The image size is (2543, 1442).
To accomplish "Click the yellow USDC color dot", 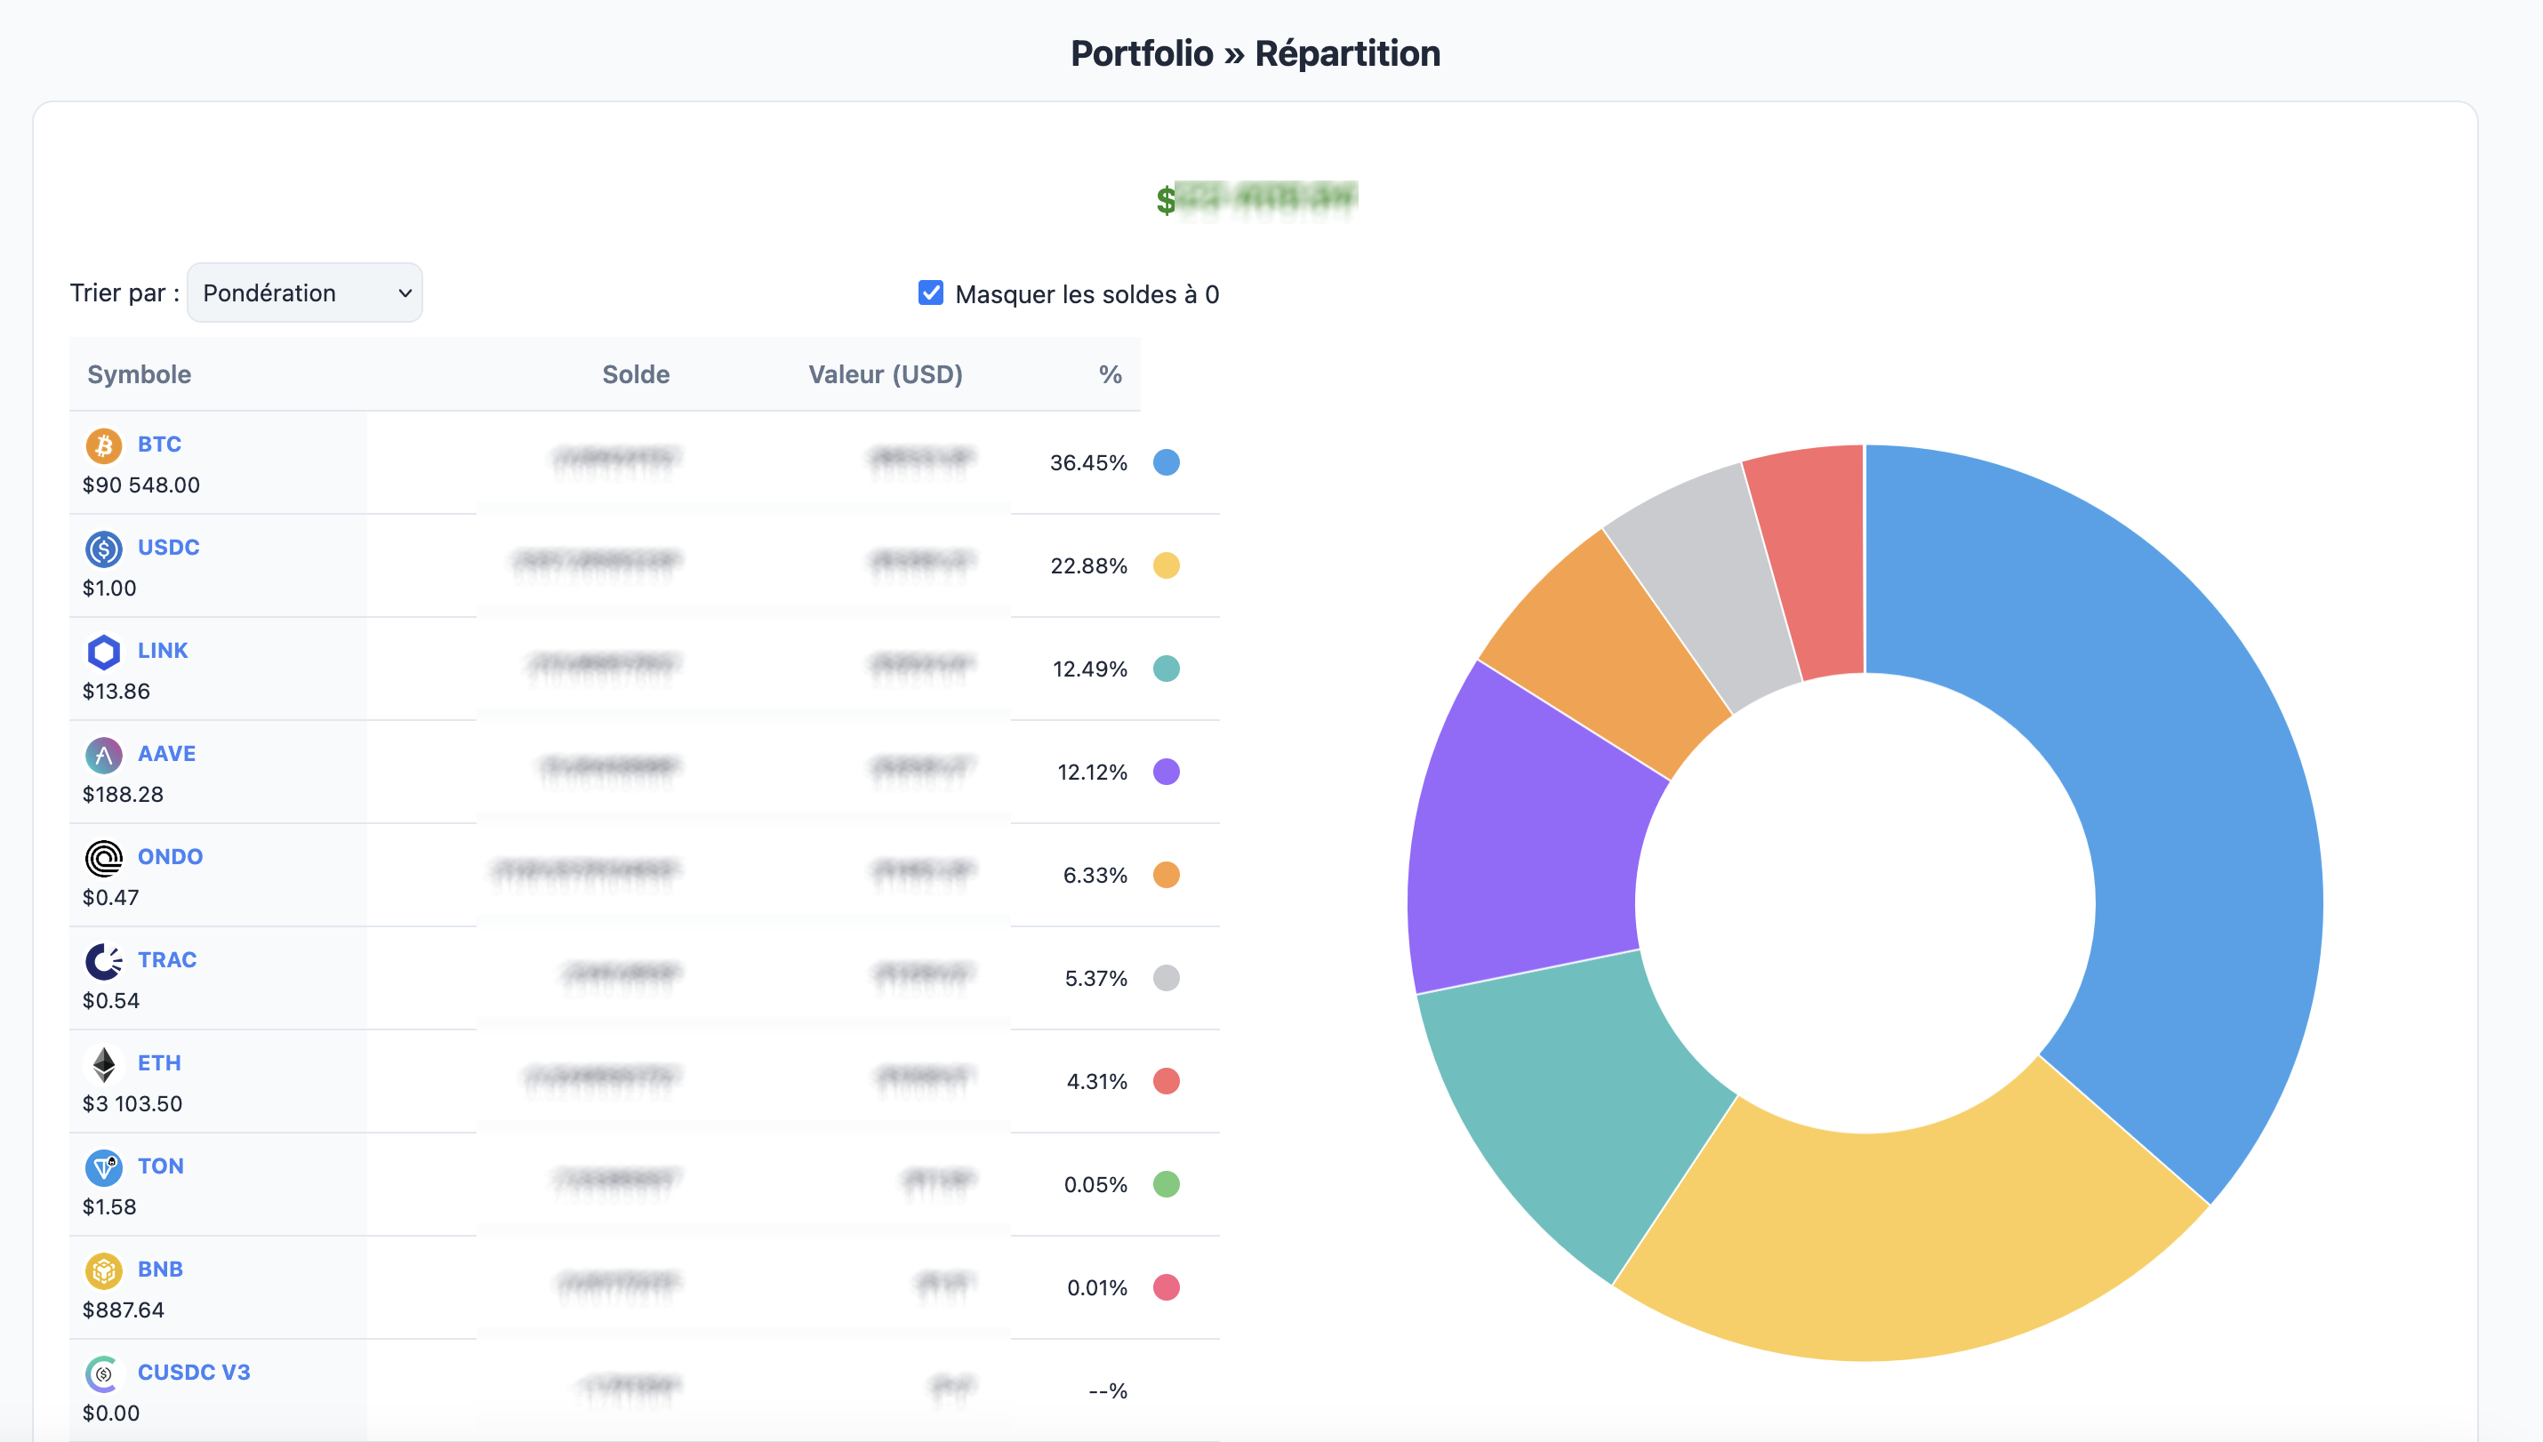I will (x=1167, y=565).
